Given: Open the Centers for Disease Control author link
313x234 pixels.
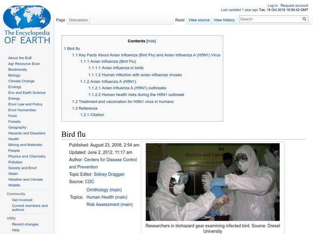Looking at the screenshot, I should pos(110,160).
